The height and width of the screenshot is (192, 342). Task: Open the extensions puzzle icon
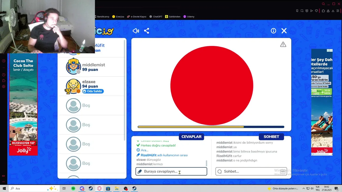[x=323, y=11]
